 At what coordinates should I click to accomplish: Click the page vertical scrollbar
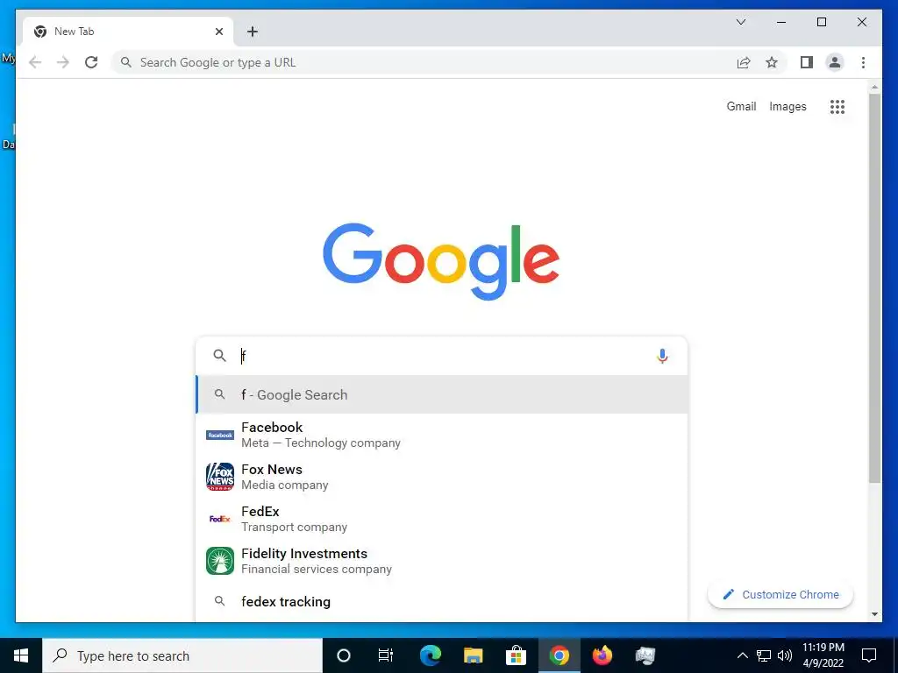tap(874, 287)
